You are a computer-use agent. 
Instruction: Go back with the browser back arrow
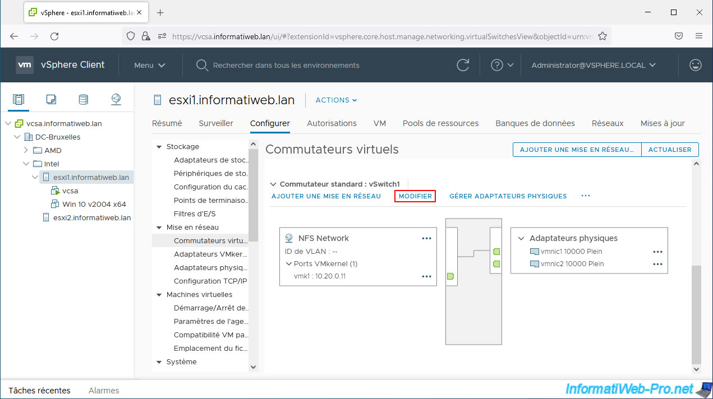[x=14, y=36]
